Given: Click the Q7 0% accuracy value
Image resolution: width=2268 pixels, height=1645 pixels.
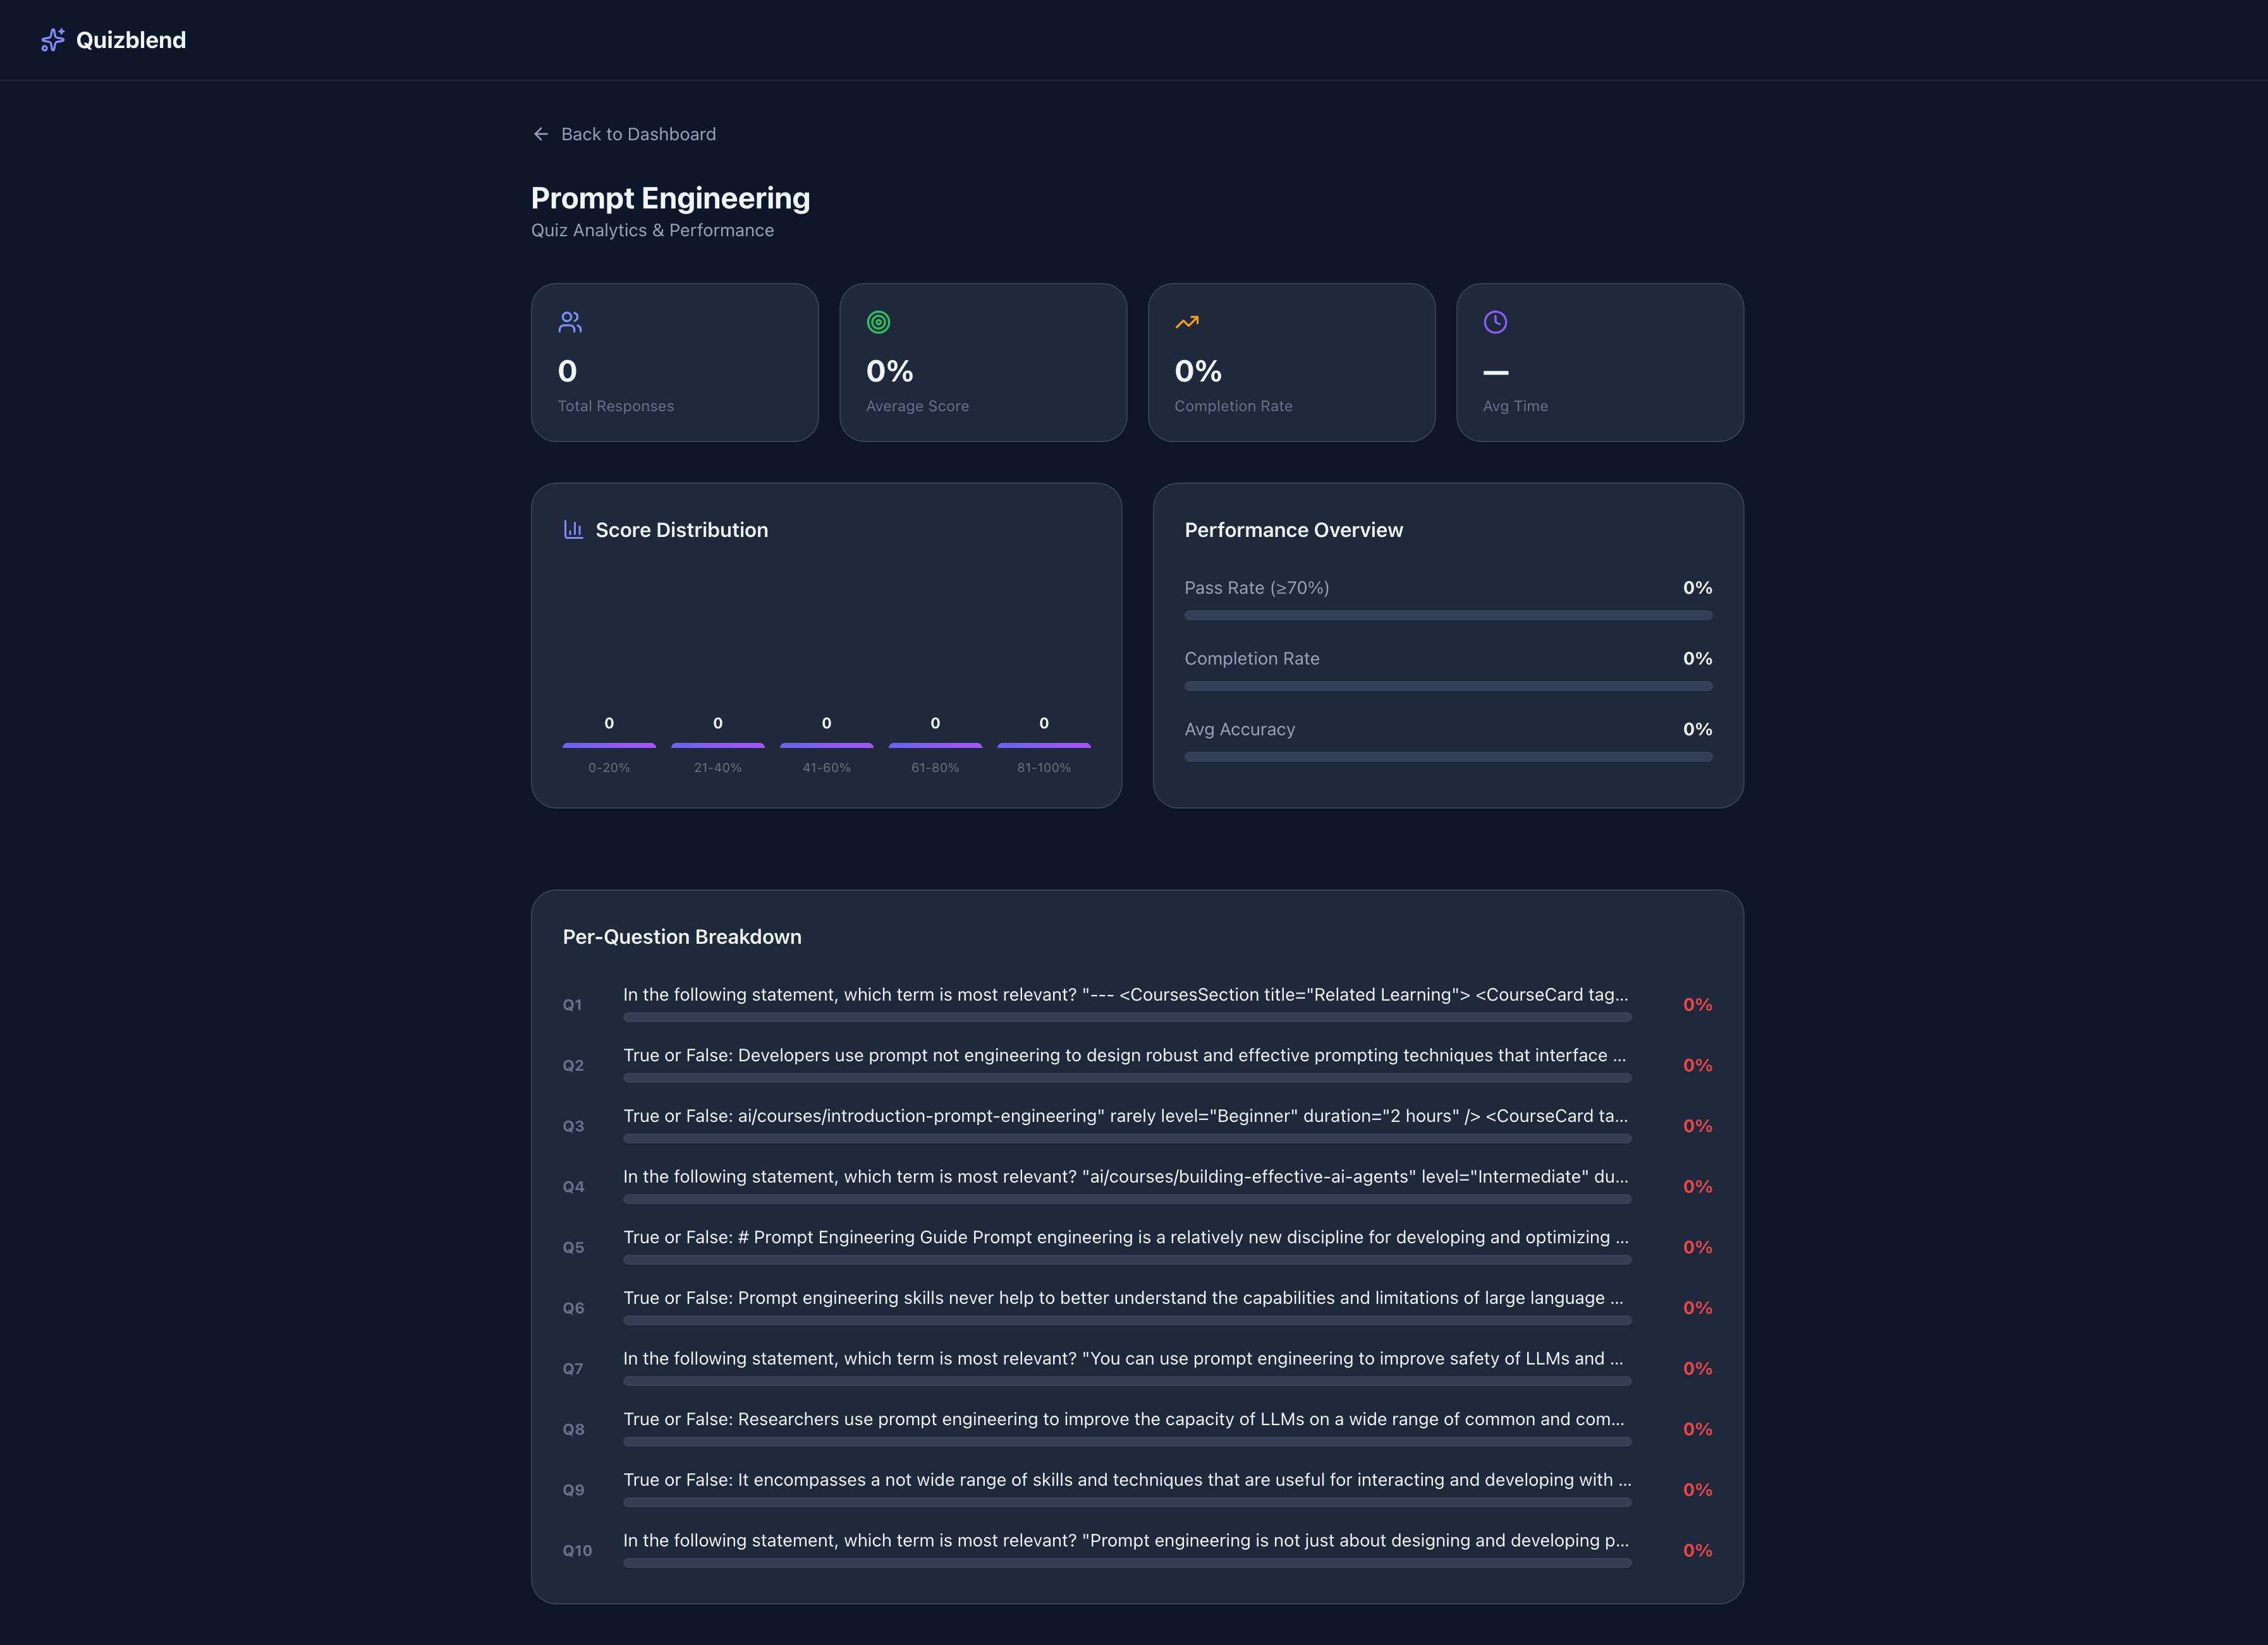Looking at the screenshot, I should pyautogui.click(x=1697, y=1369).
